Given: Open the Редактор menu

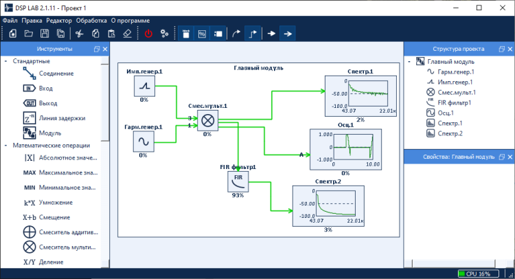Looking at the screenshot, I should tap(59, 21).
